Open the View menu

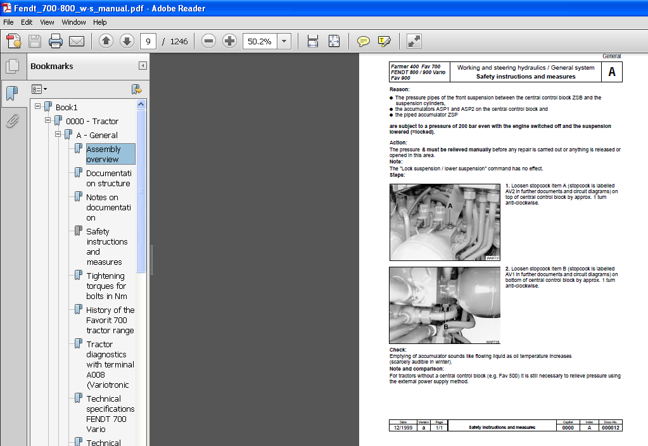(47, 22)
